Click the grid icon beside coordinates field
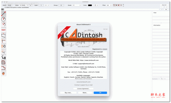The width and height of the screenshot is (171, 103). click(3, 9)
